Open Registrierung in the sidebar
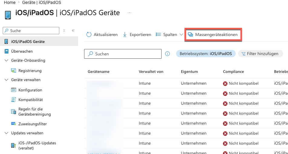The image size is (288, 154). [x=30, y=71]
